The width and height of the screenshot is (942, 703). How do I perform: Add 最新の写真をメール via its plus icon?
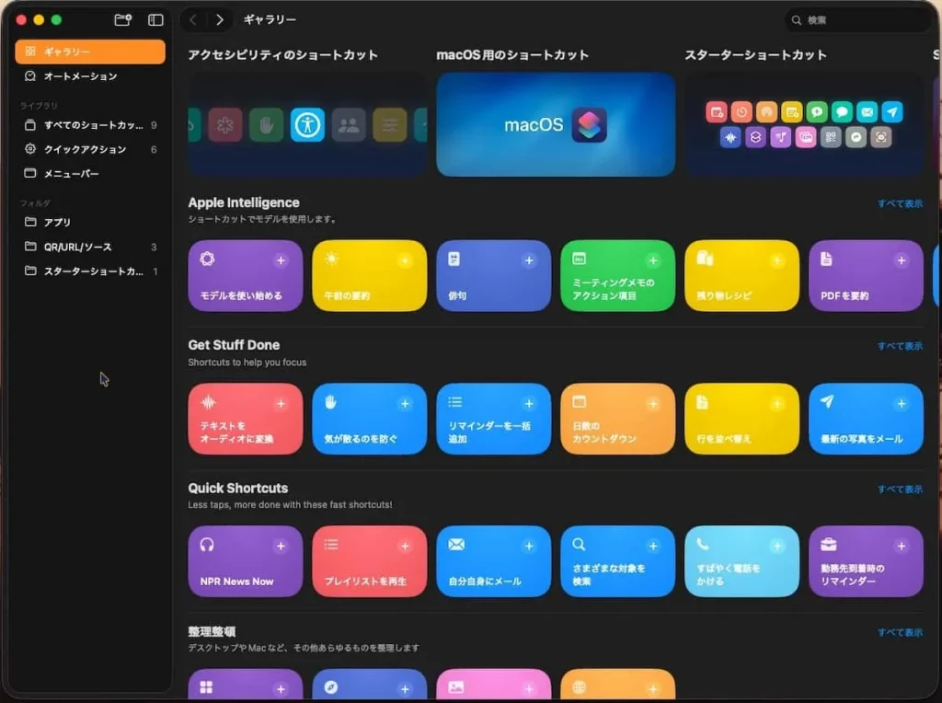point(902,404)
